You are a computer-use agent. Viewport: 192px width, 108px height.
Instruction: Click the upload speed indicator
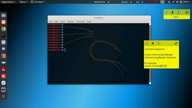(x=139, y=2)
